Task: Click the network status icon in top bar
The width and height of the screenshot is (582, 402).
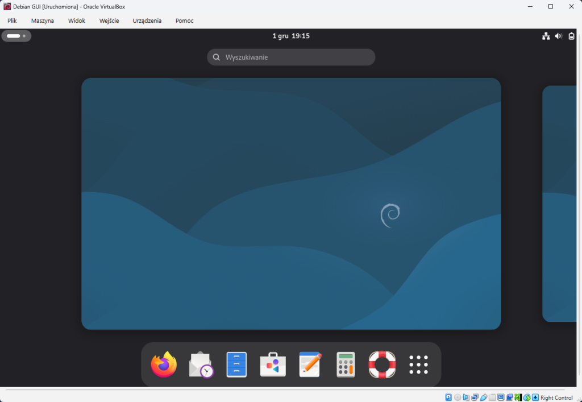Action: coord(546,36)
